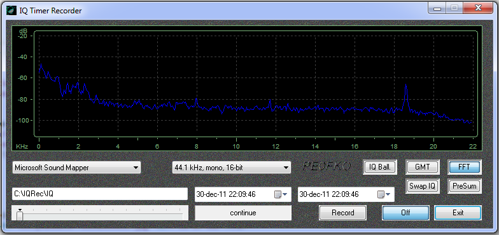Click the PE0FKO logo label
The image size is (499, 235).
pyautogui.click(x=327, y=165)
